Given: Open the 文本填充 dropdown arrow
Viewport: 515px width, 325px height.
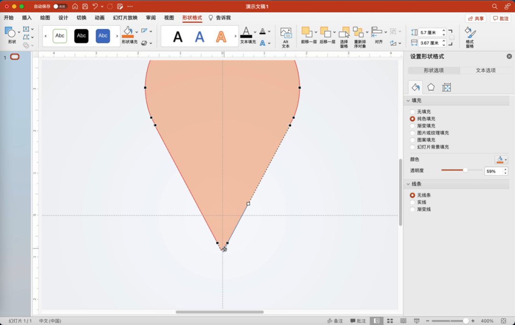Looking at the screenshot, I should pos(255,32).
